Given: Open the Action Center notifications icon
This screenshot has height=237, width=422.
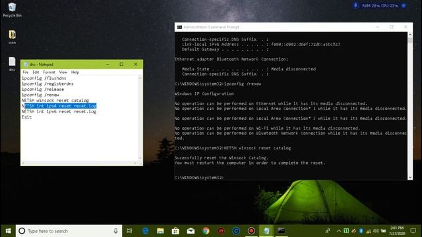Looking at the screenshot, I should (413, 231).
